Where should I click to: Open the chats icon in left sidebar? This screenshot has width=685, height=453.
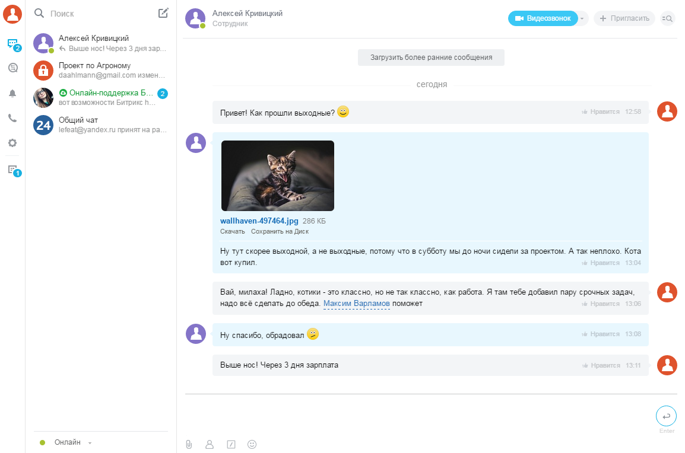click(x=12, y=43)
